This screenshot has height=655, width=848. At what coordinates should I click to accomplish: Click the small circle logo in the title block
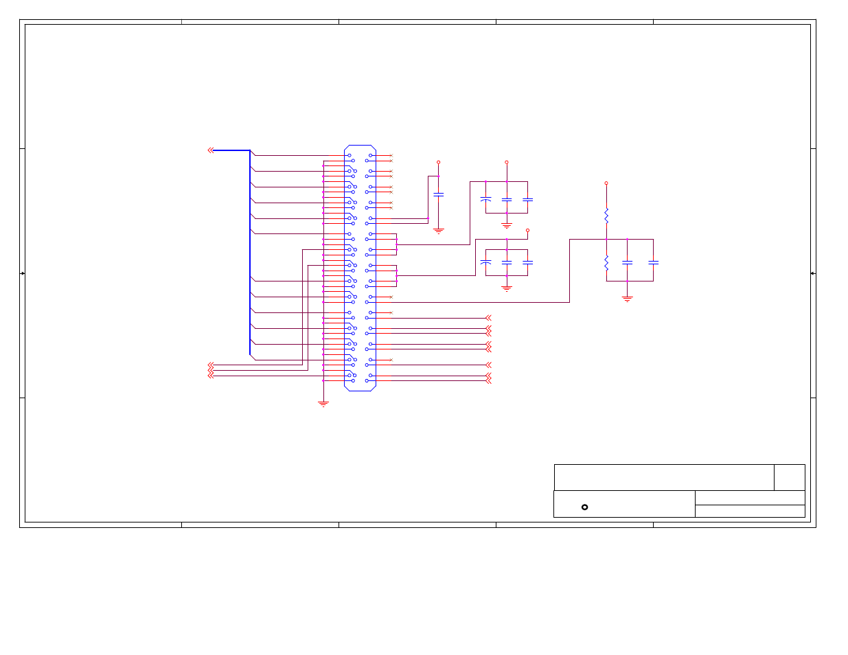(x=585, y=507)
